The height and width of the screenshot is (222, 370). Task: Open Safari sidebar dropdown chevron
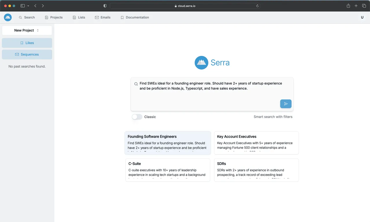(28, 6)
